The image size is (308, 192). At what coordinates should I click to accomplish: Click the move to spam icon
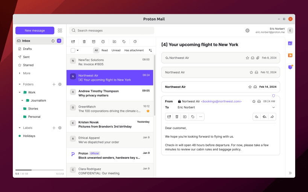tap(103, 42)
